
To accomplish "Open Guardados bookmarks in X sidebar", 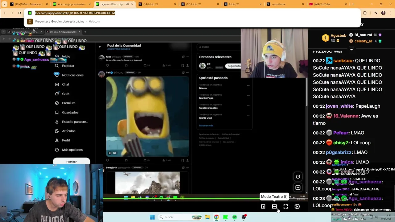I will click(x=67, y=113).
